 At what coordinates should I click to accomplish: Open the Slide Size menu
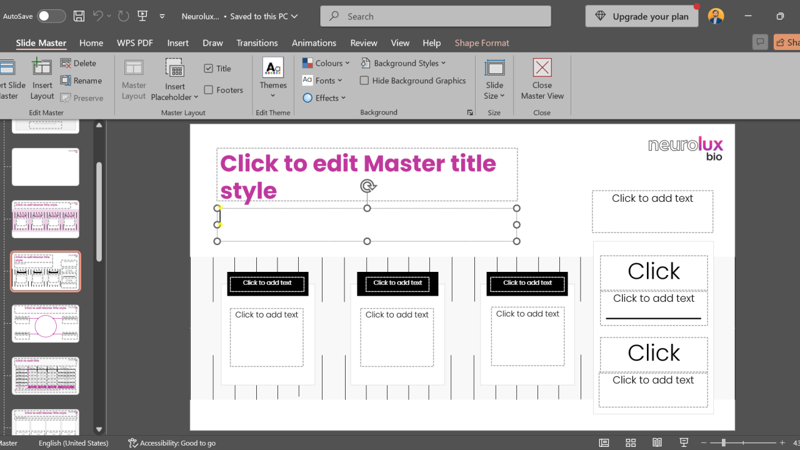tap(494, 79)
